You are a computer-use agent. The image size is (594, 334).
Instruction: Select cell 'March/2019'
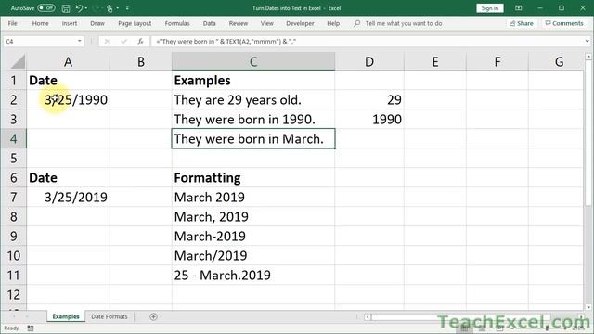coord(253,256)
